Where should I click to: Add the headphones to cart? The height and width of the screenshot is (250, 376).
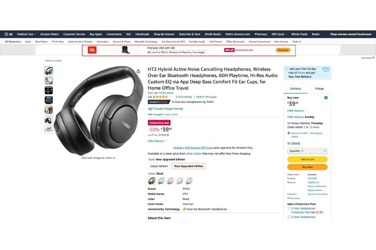click(308, 159)
